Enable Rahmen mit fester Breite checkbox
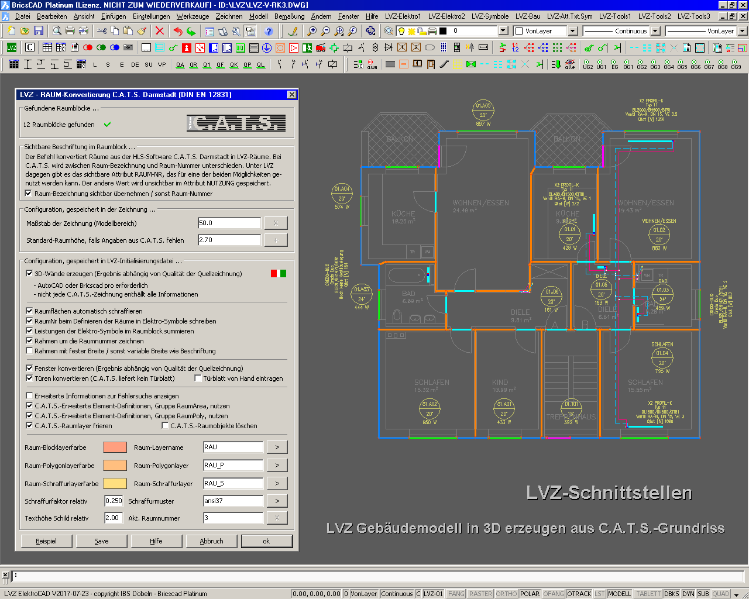Screen dimensions: 749x599 click(x=29, y=351)
